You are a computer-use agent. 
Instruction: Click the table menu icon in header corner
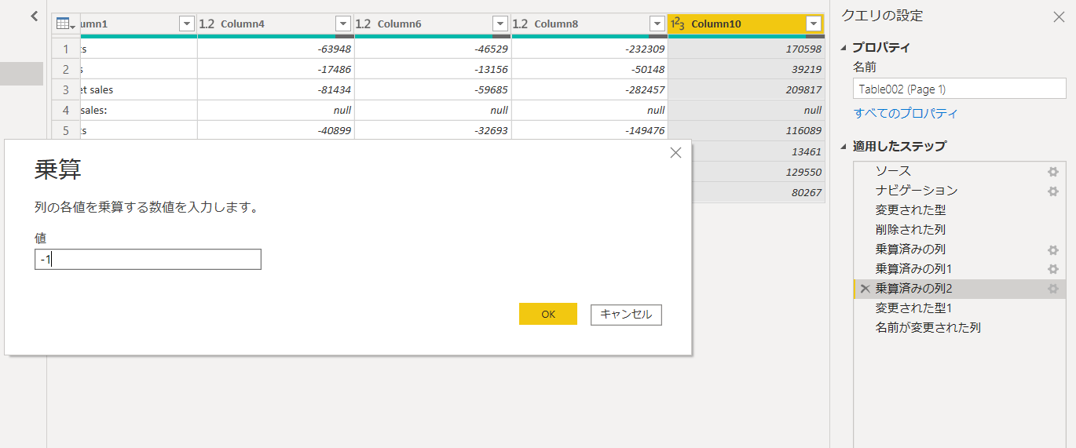coord(66,24)
